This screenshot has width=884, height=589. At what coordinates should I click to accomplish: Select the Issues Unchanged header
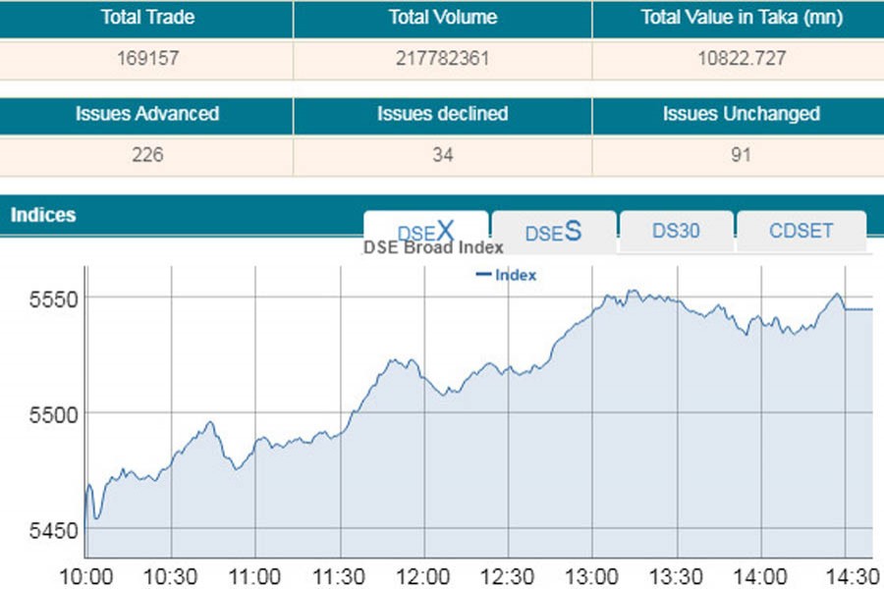tap(741, 114)
